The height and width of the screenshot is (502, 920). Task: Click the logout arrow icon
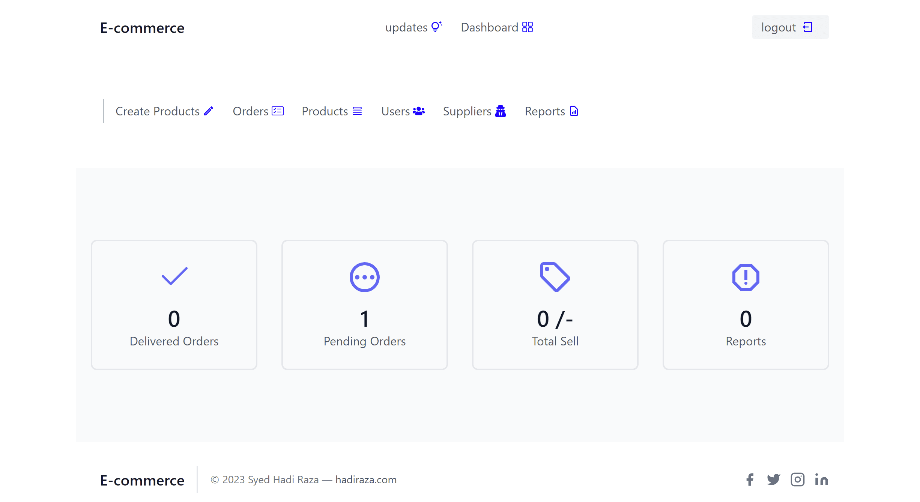[x=808, y=27]
